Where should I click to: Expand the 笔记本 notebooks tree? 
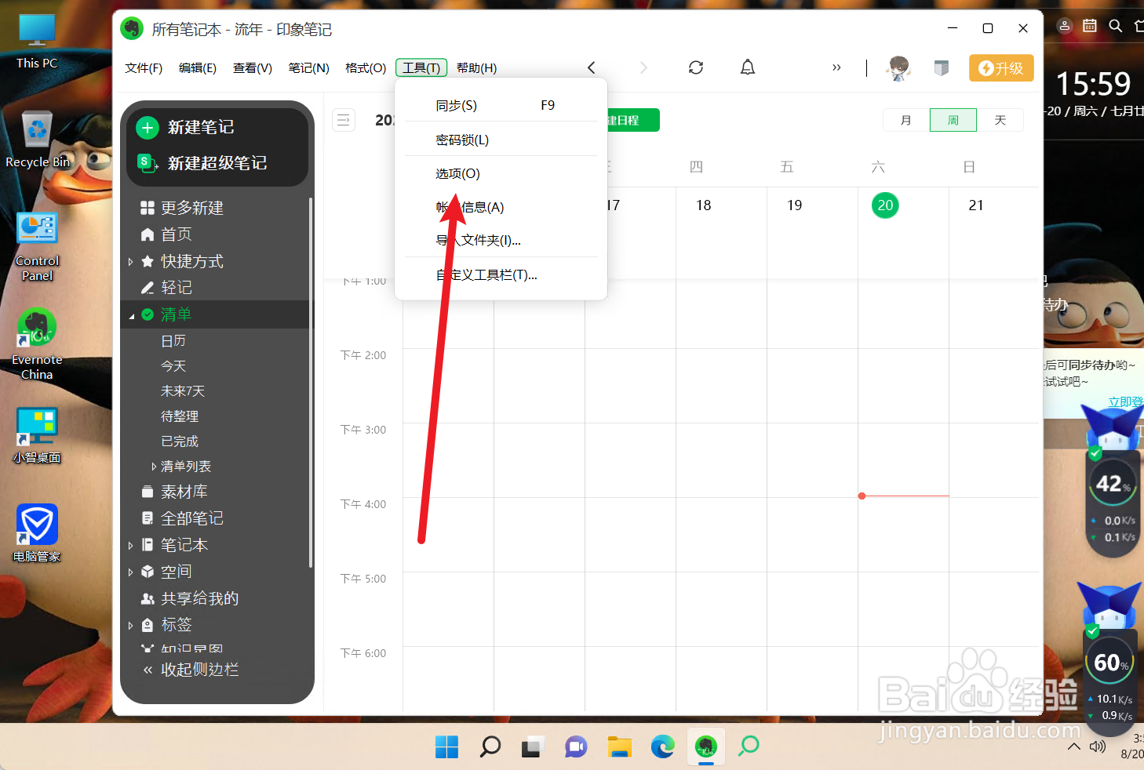[x=130, y=545]
